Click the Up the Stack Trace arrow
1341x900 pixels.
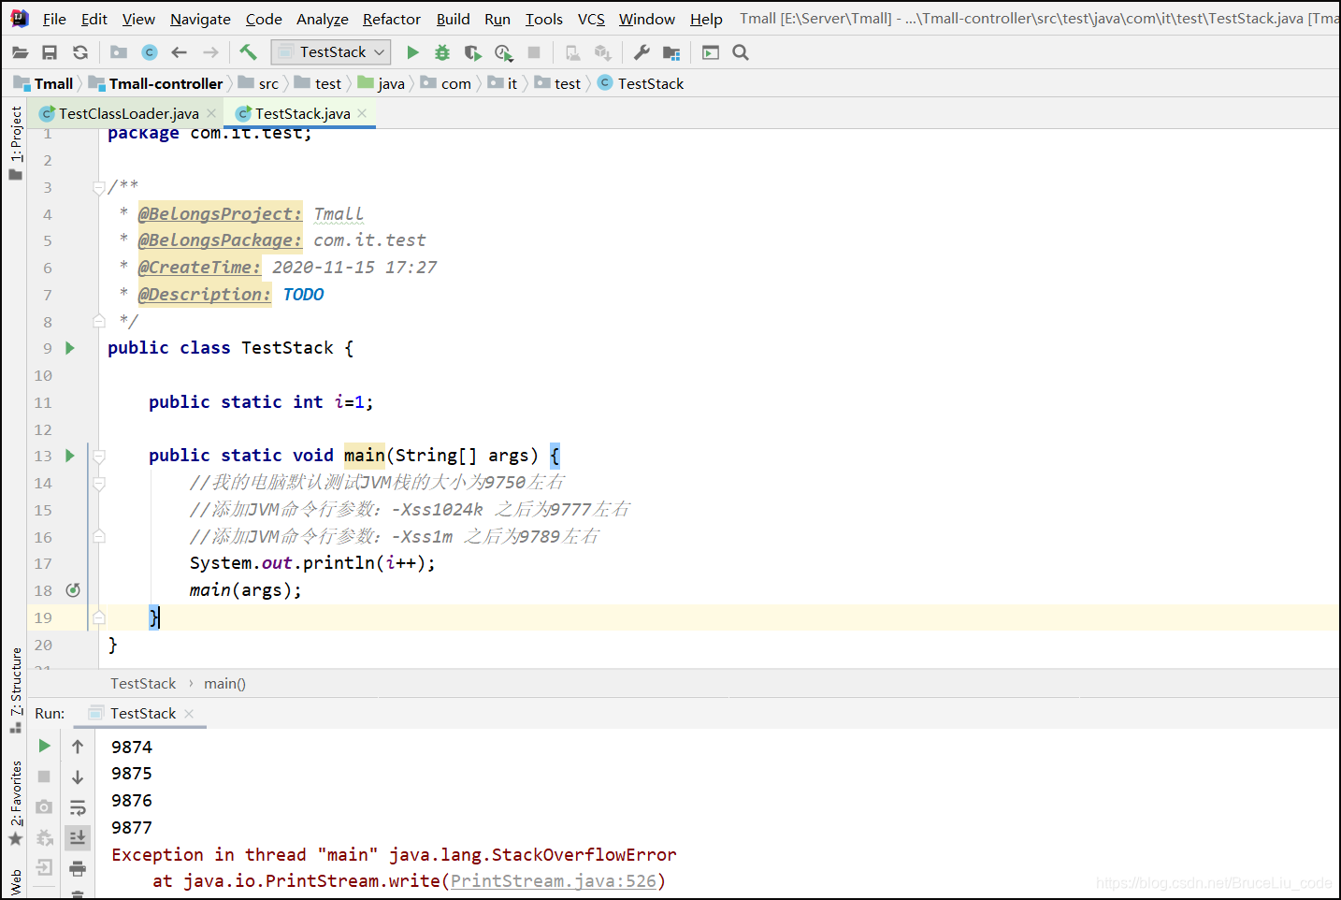78,747
